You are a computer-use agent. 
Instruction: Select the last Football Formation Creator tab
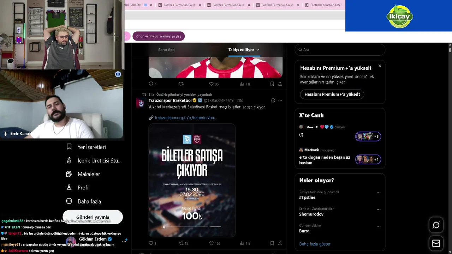pyautogui.click(x=323, y=5)
